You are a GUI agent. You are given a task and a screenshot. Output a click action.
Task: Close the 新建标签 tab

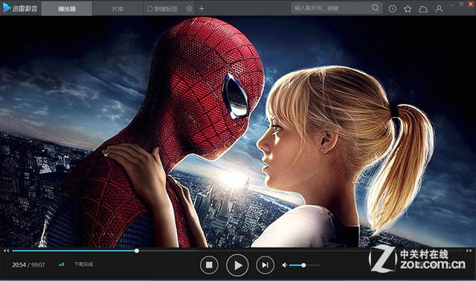[189, 9]
